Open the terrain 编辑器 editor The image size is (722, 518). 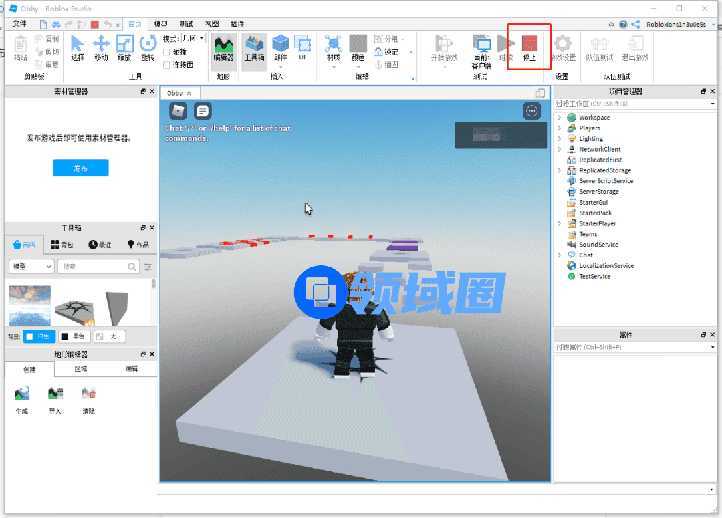pyautogui.click(x=223, y=47)
